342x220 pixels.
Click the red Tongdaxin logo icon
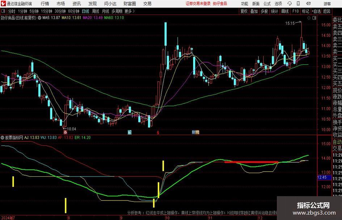3,4
